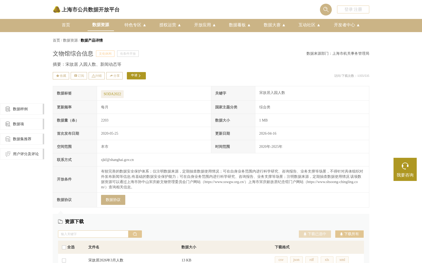The image size is (422, 263).
Task: Click the 分享 share button
Action: pyautogui.click(x=114, y=76)
